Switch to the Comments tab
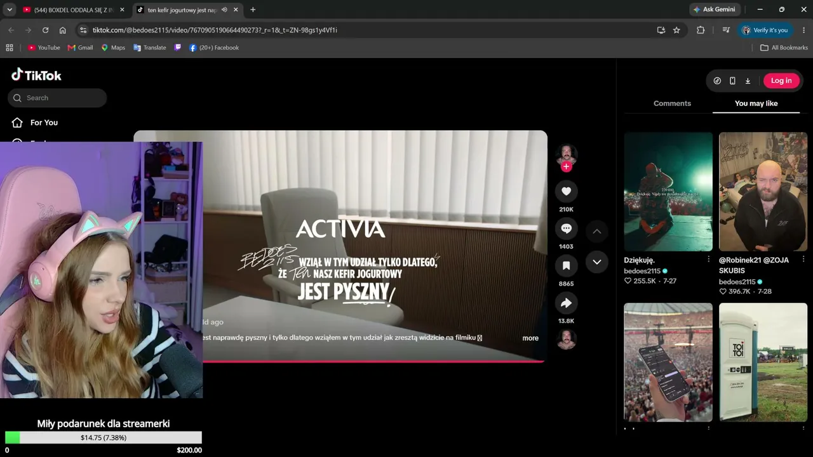Screen dimensions: 813x457 click(x=672, y=103)
